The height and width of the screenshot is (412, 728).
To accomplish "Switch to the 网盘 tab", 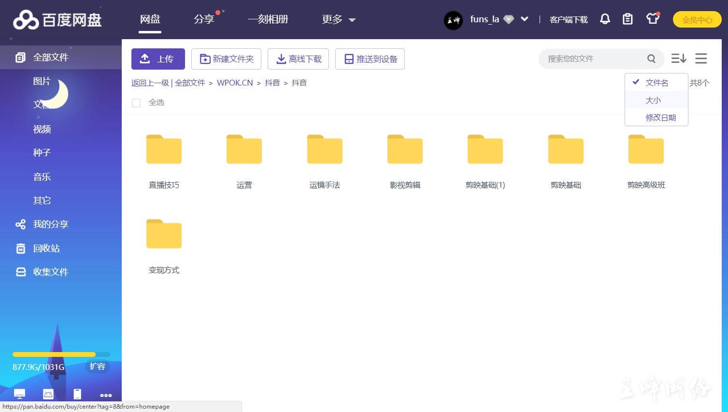I will coord(150,19).
